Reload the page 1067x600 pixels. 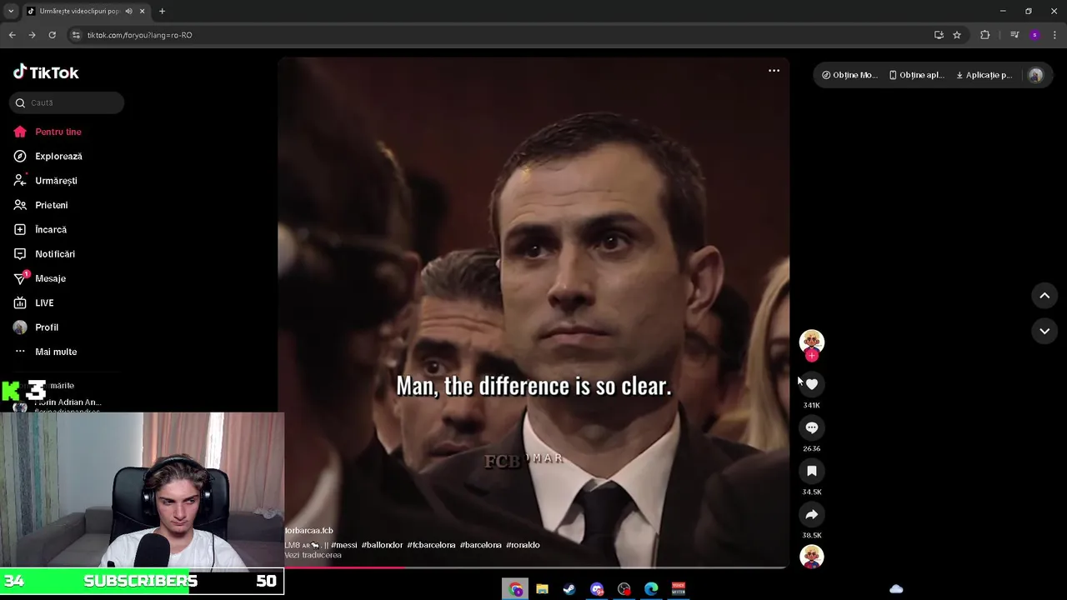(x=52, y=35)
